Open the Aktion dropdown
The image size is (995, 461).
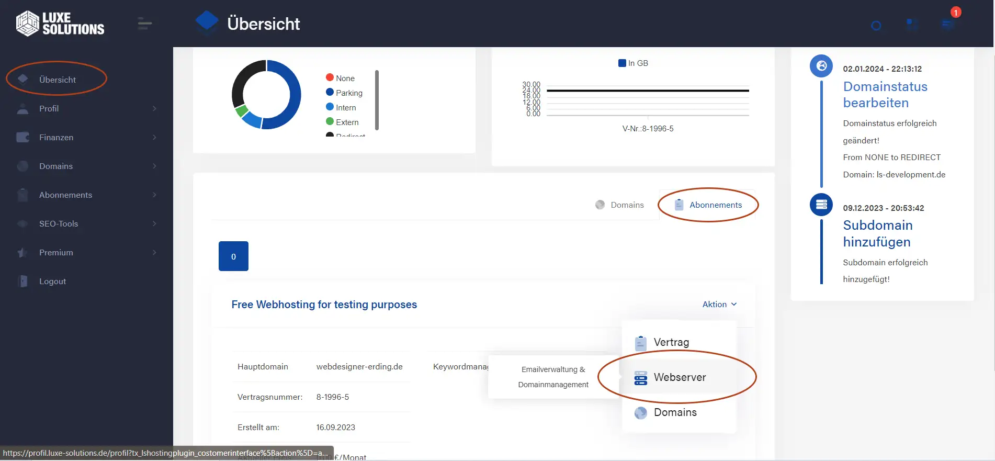[x=719, y=304]
